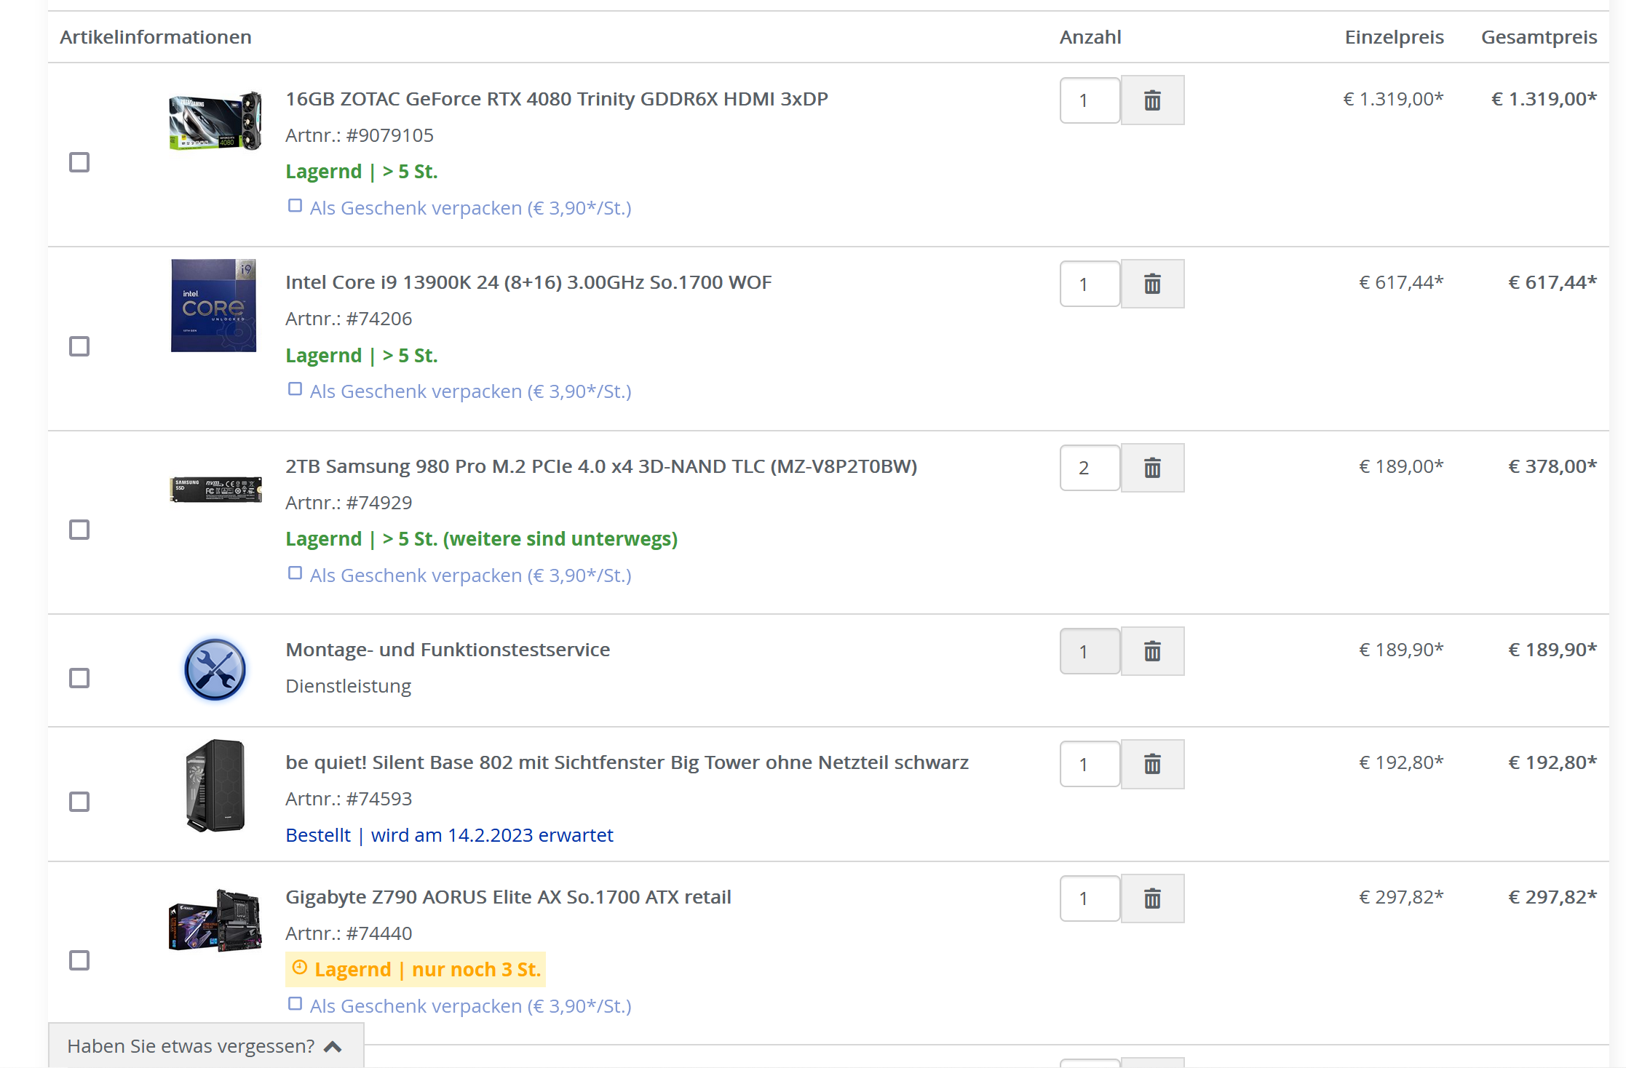Open the ZOTAC graphics card product image
This screenshot has width=1626, height=1068.
coord(215,121)
